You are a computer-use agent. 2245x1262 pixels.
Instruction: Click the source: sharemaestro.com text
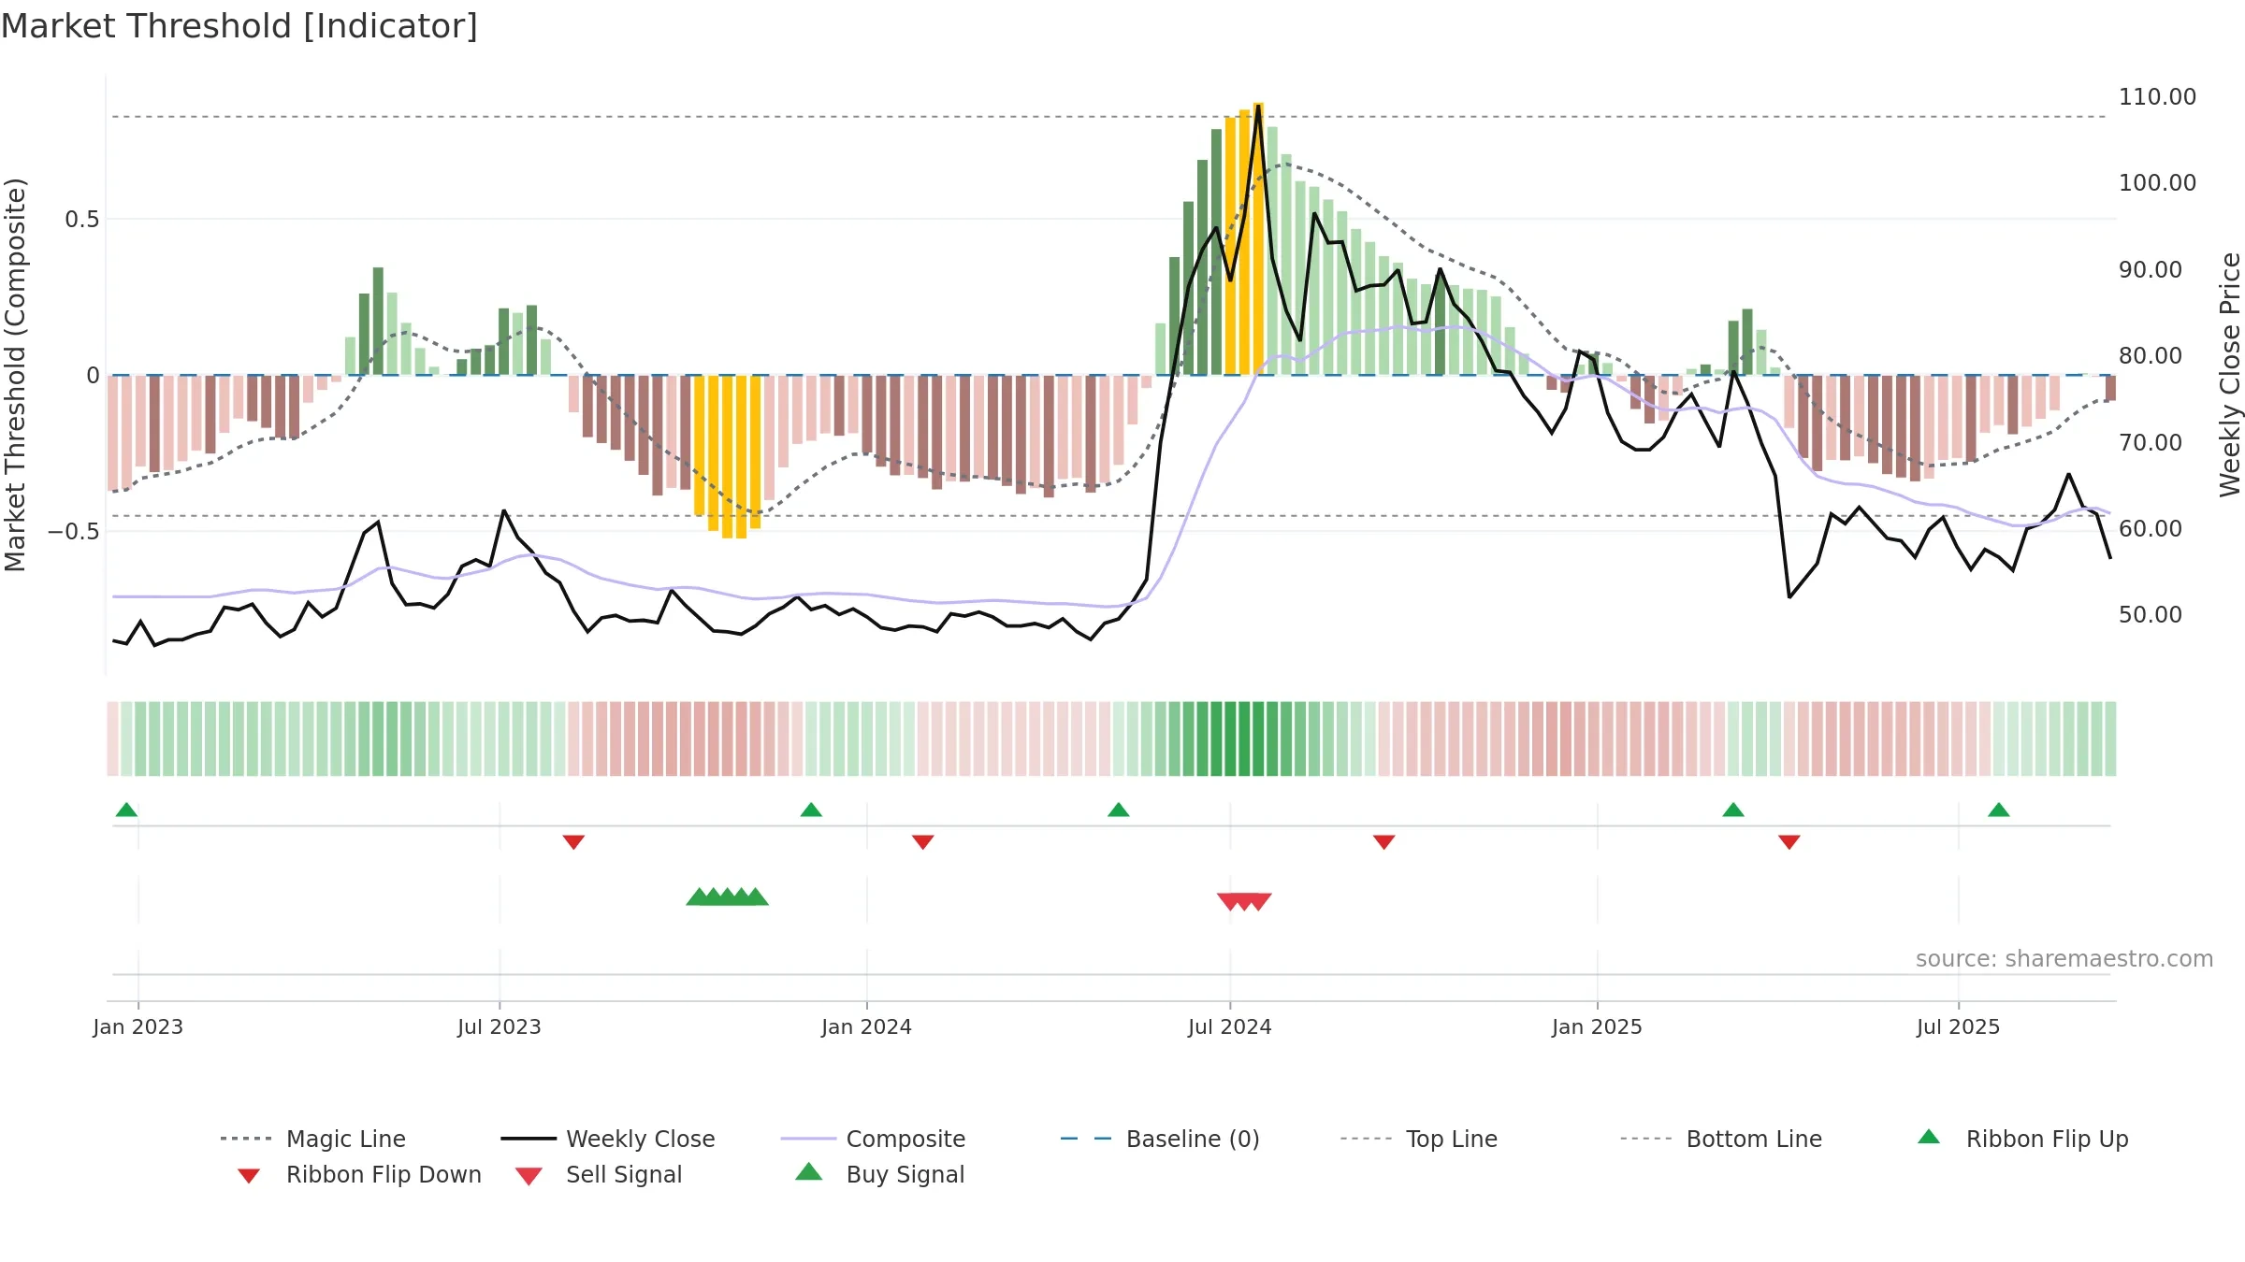pos(2064,959)
